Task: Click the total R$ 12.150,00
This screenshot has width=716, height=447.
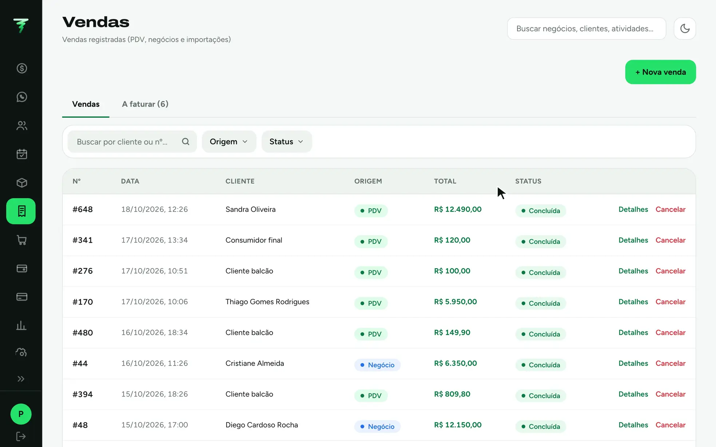Action: 458,425
